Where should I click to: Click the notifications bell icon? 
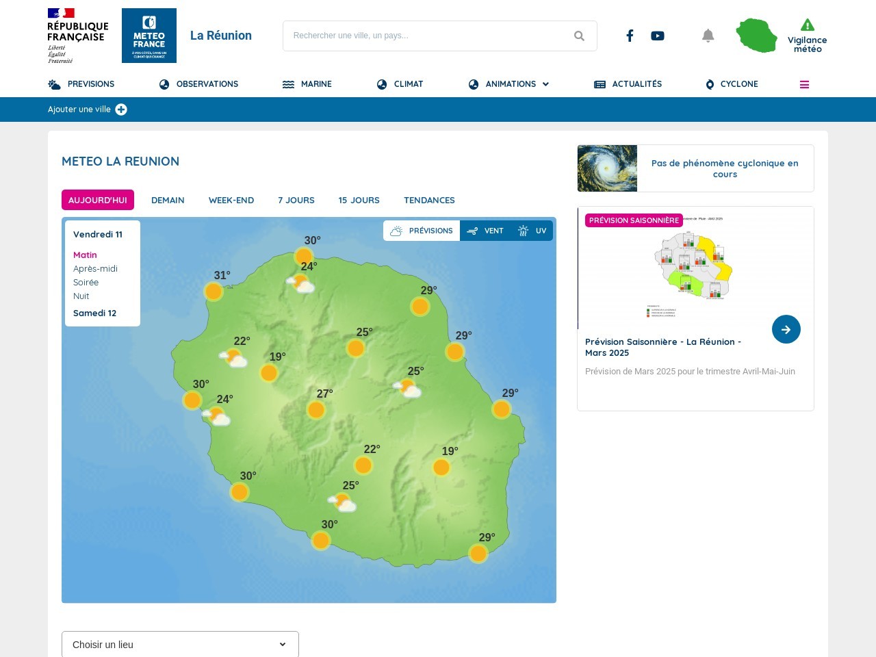(x=708, y=36)
